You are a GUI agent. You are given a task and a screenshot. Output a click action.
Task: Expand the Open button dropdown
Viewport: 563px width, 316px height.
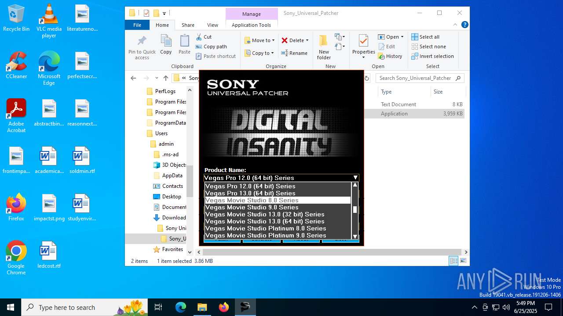pyautogui.click(x=402, y=37)
